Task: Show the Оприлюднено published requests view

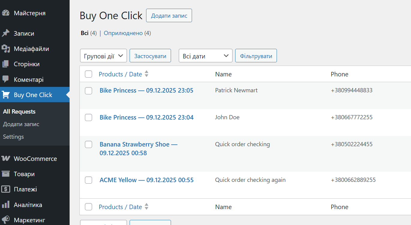Action: pyautogui.click(x=123, y=33)
